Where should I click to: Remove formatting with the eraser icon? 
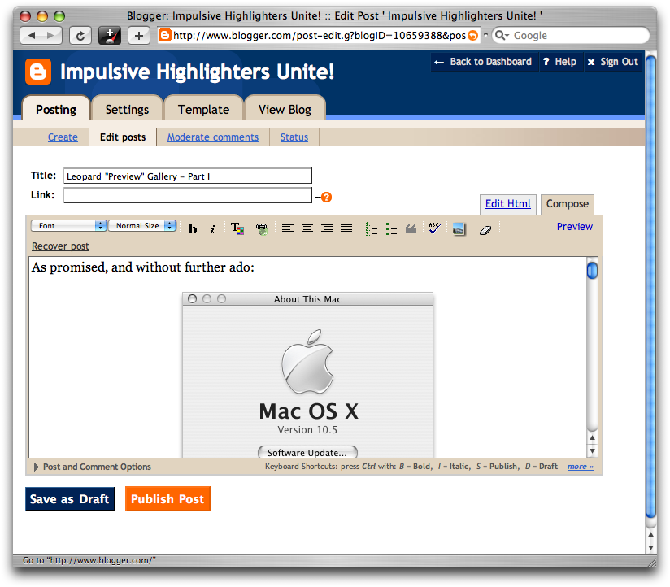[485, 229]
